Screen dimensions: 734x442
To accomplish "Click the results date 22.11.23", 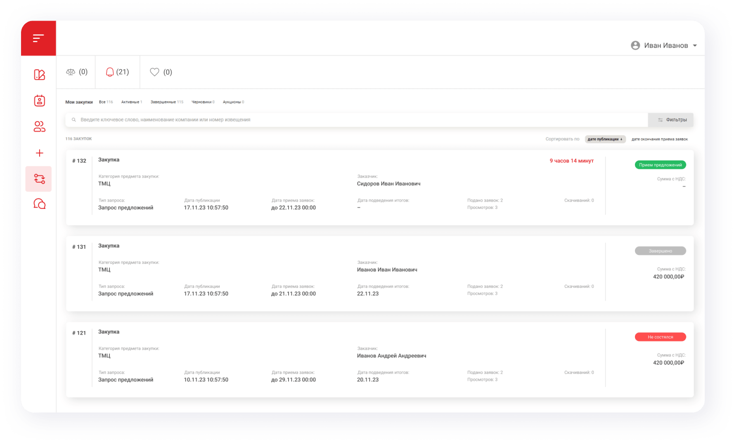I will (367, 294).
